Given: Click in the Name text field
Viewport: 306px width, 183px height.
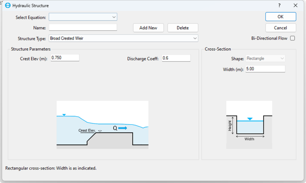Looking at the screenshot, I should click(83, 28).
